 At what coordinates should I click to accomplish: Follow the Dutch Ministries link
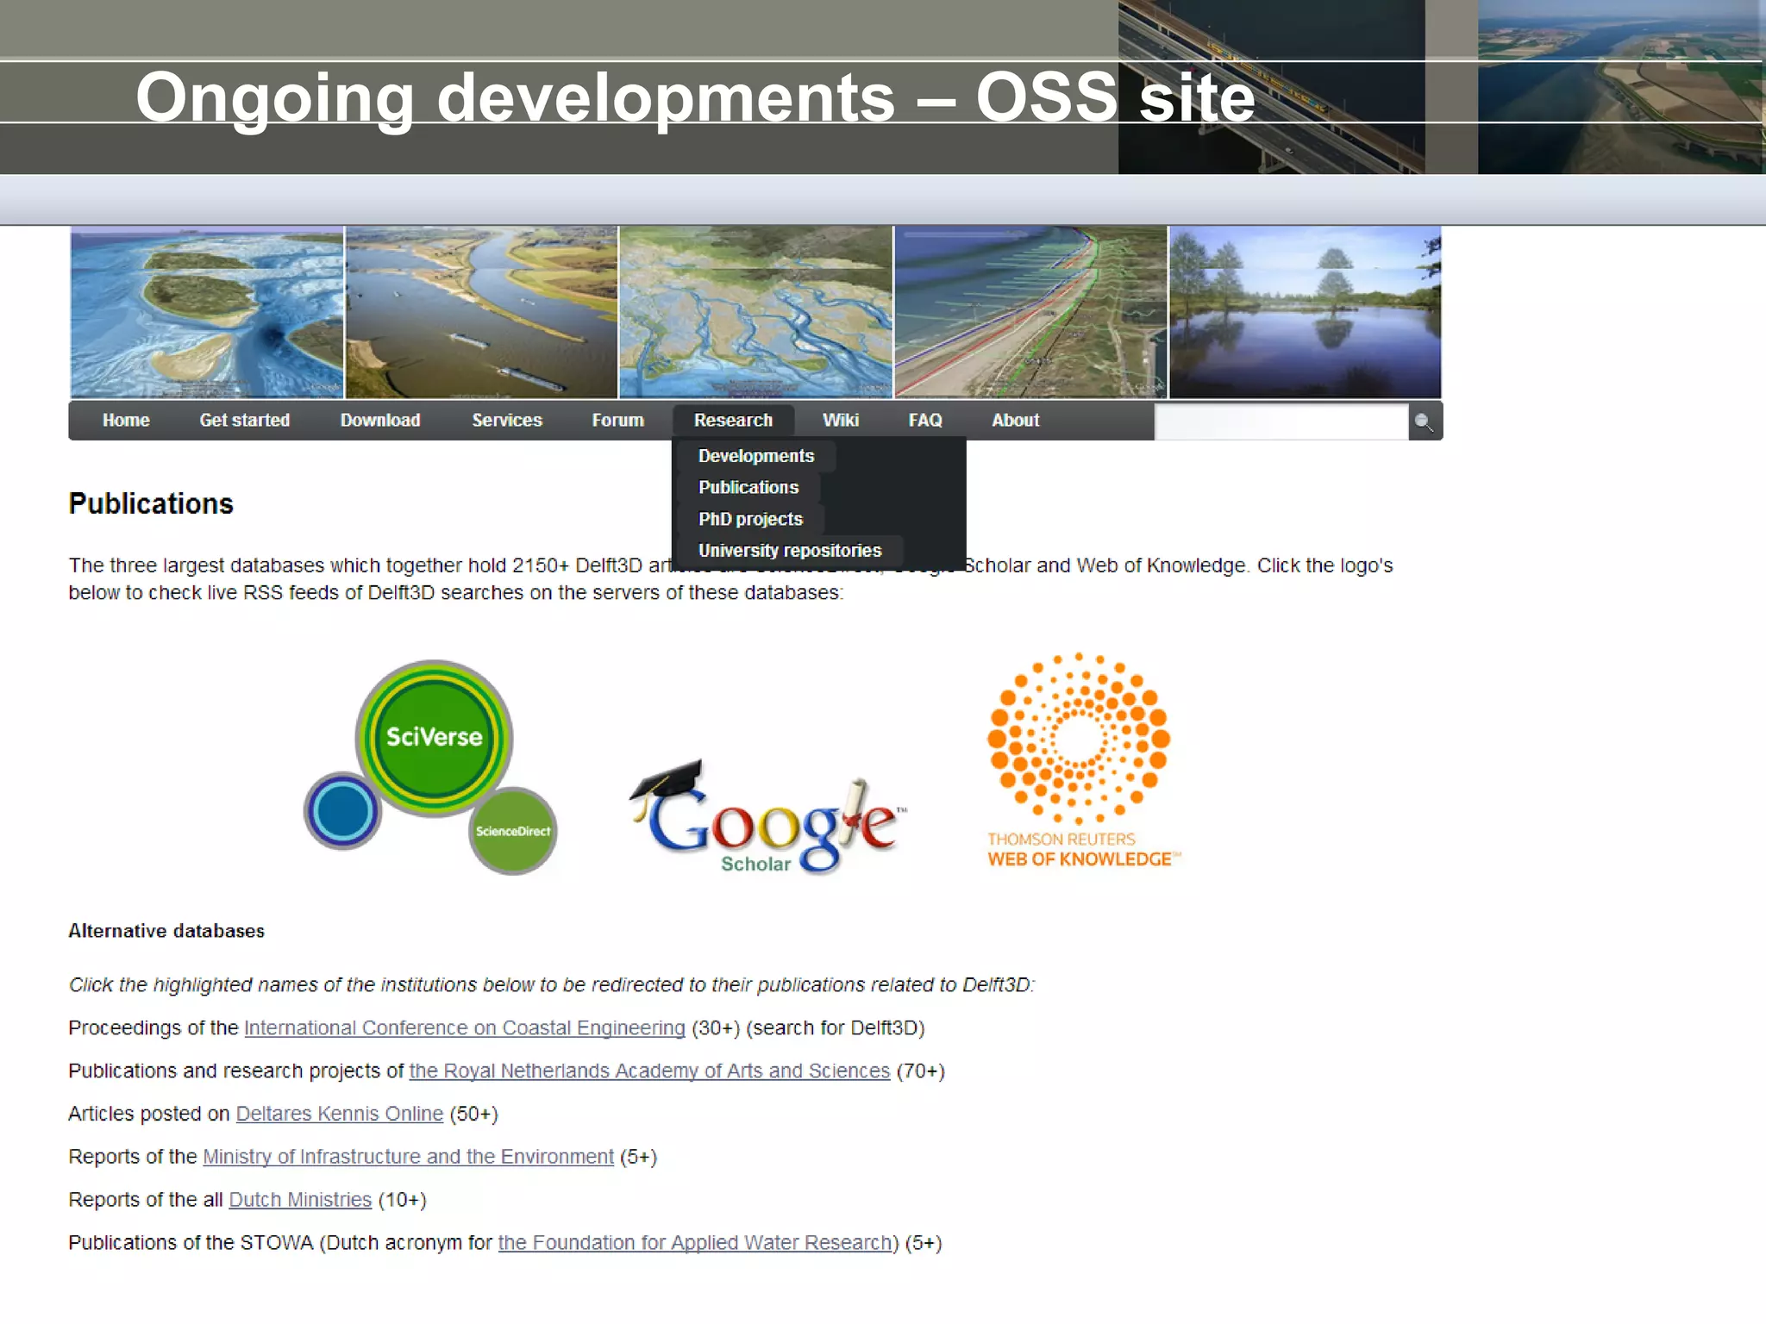coord(300,1200)
